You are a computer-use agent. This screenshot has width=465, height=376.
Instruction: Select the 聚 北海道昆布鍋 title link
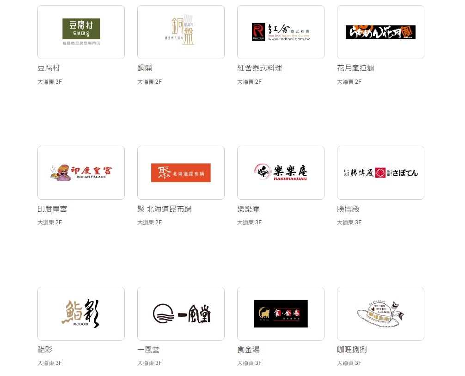point(164,209)
